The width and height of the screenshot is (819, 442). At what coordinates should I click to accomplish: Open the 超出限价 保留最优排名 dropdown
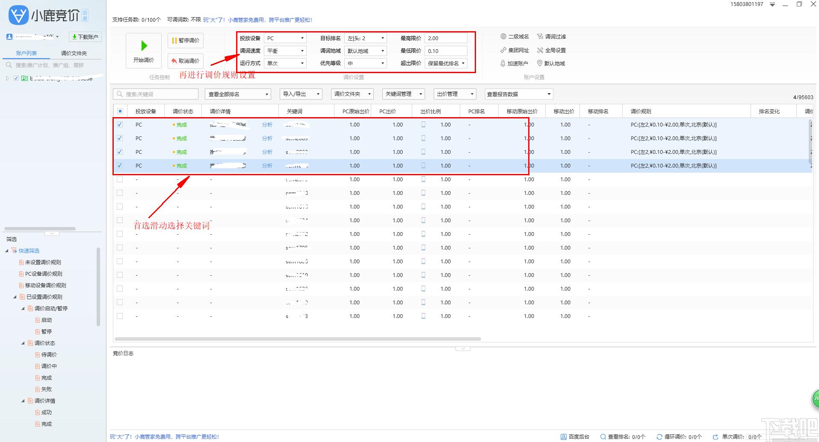446,63
